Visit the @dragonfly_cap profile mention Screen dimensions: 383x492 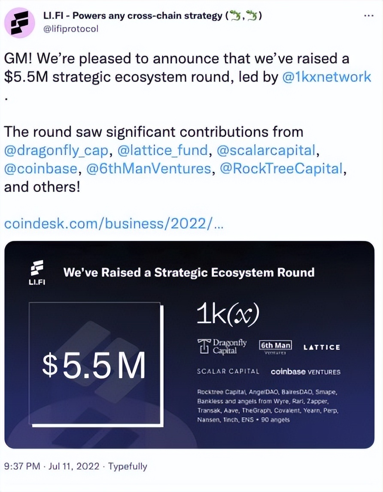[55, 151]
